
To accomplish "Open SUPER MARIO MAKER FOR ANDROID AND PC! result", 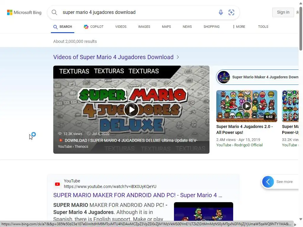I will (x=138, y=195).
